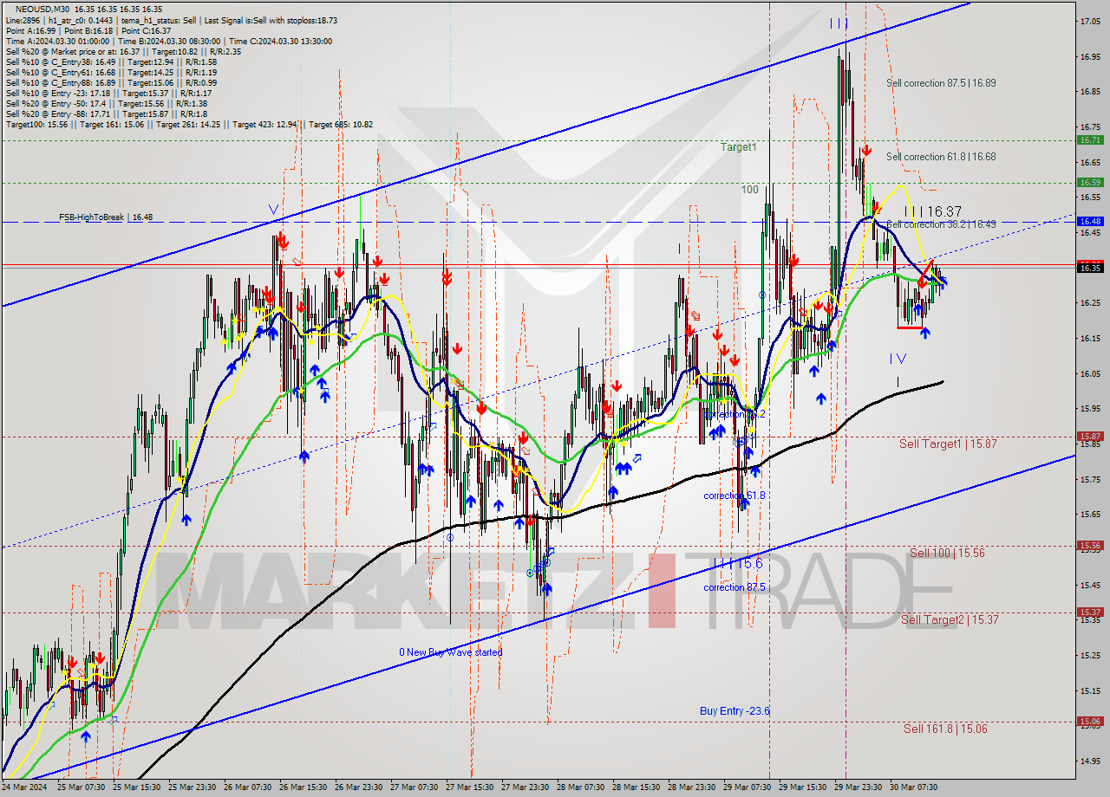
Task: Click the 'Target100: 15.56' targets info line
Action: [x=189, y=125]
